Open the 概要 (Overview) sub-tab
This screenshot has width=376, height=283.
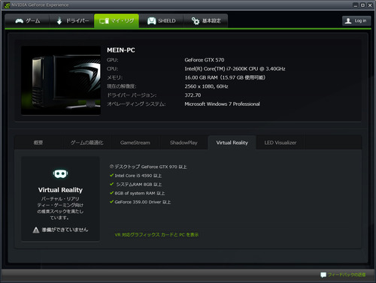pos(38,143)
